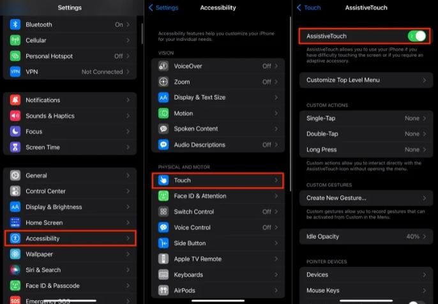This screenshot has height=304, width=438.
Task: Tap the Siri & Search icon
Action: click(15, 270)
